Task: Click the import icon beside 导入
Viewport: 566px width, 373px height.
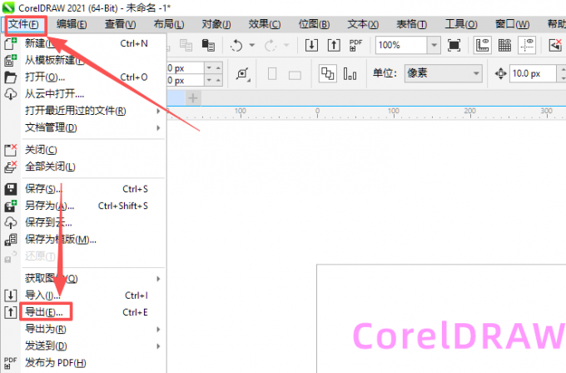Action: 11,296
